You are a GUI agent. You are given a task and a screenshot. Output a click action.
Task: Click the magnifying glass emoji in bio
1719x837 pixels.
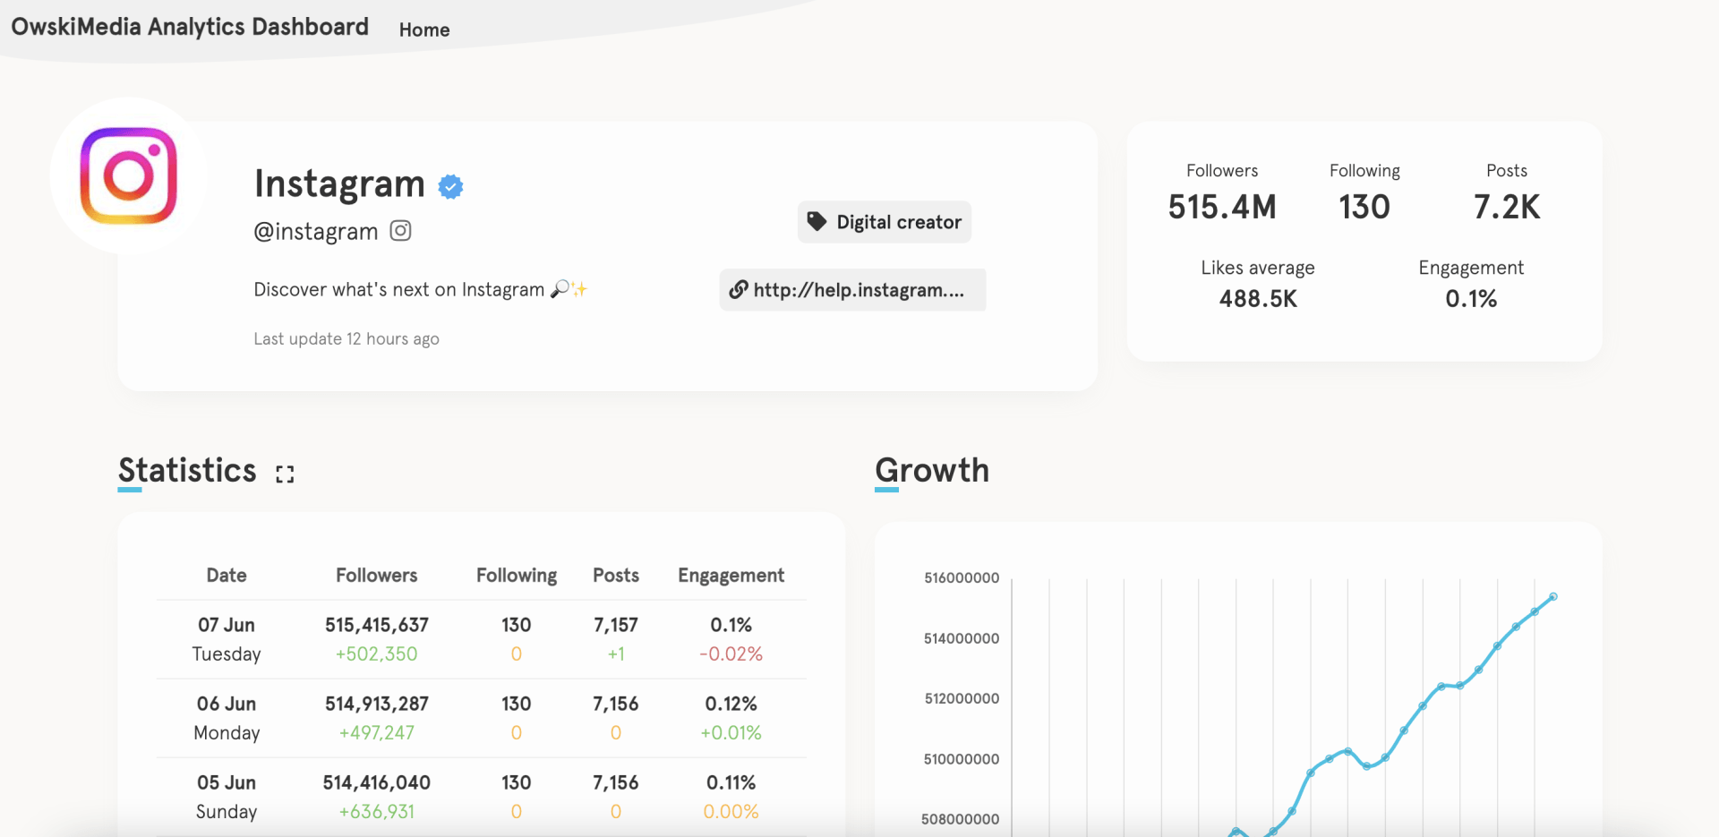coord(560,289)
